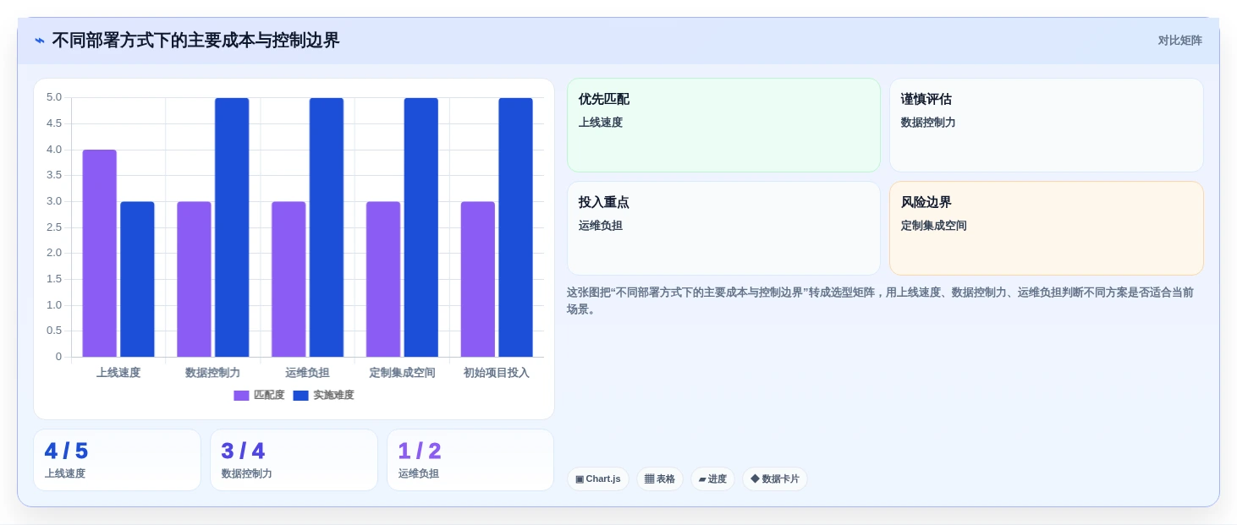Click the purple 定制集成空间 bar
1237x525 pixels.
[383, 279]
